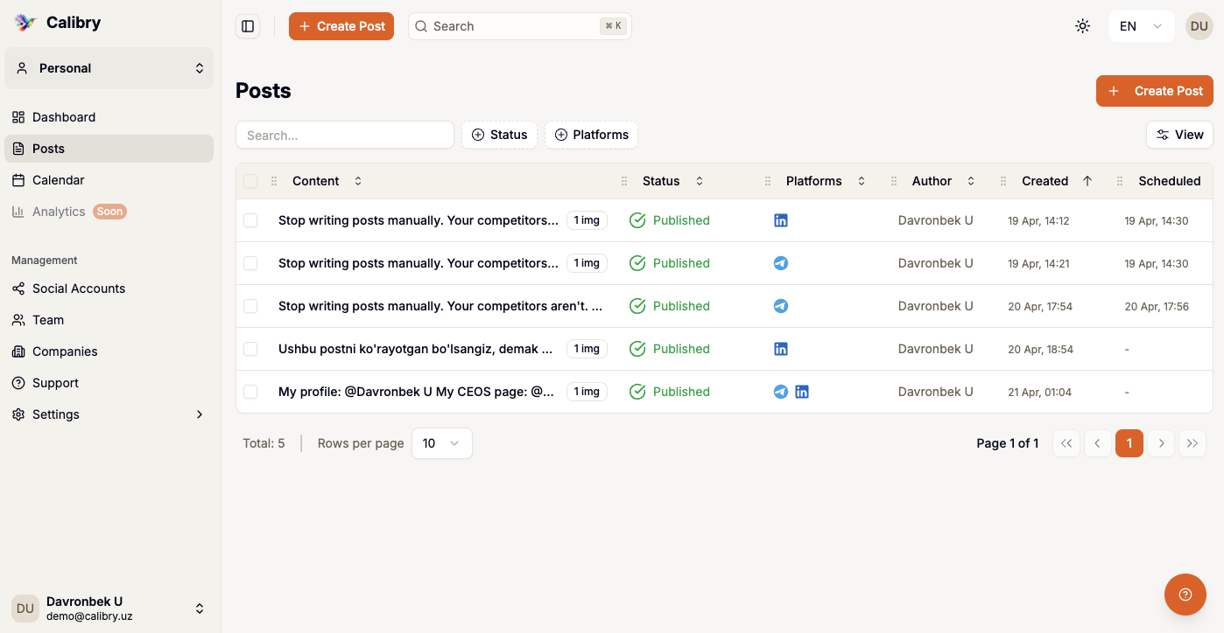Click the top bar Create Post button
The width and height of the screenshot is (1224, 633).
(341, 26)
